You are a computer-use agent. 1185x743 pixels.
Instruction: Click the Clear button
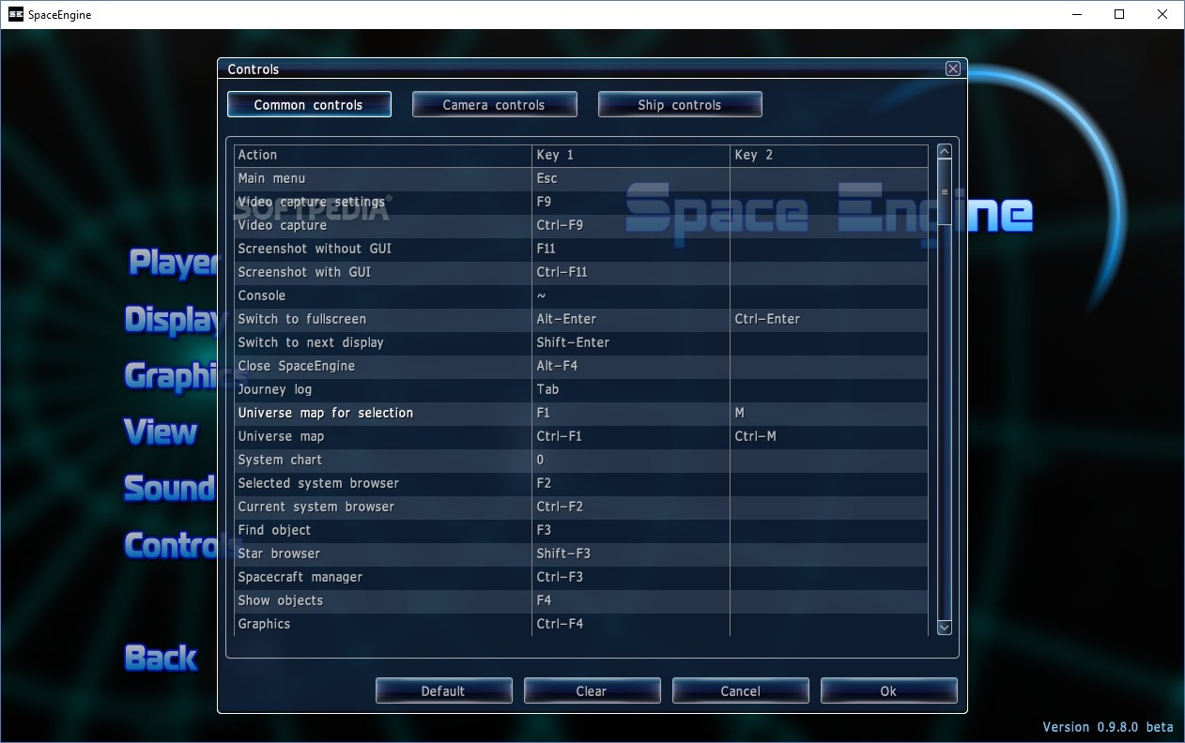pyautogui.click(x=592, y=690)
